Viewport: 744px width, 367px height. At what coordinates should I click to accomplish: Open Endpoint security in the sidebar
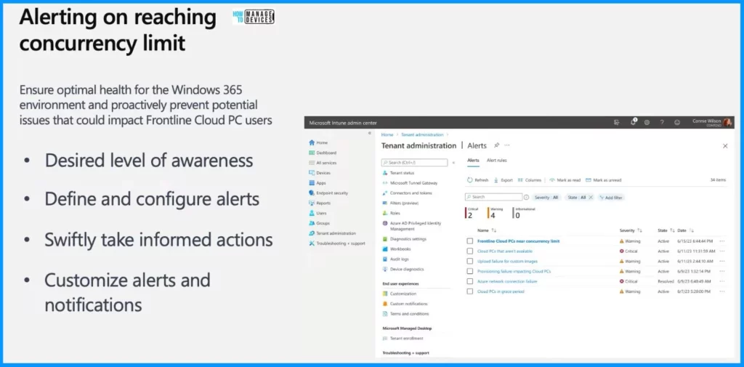(328, 193)
